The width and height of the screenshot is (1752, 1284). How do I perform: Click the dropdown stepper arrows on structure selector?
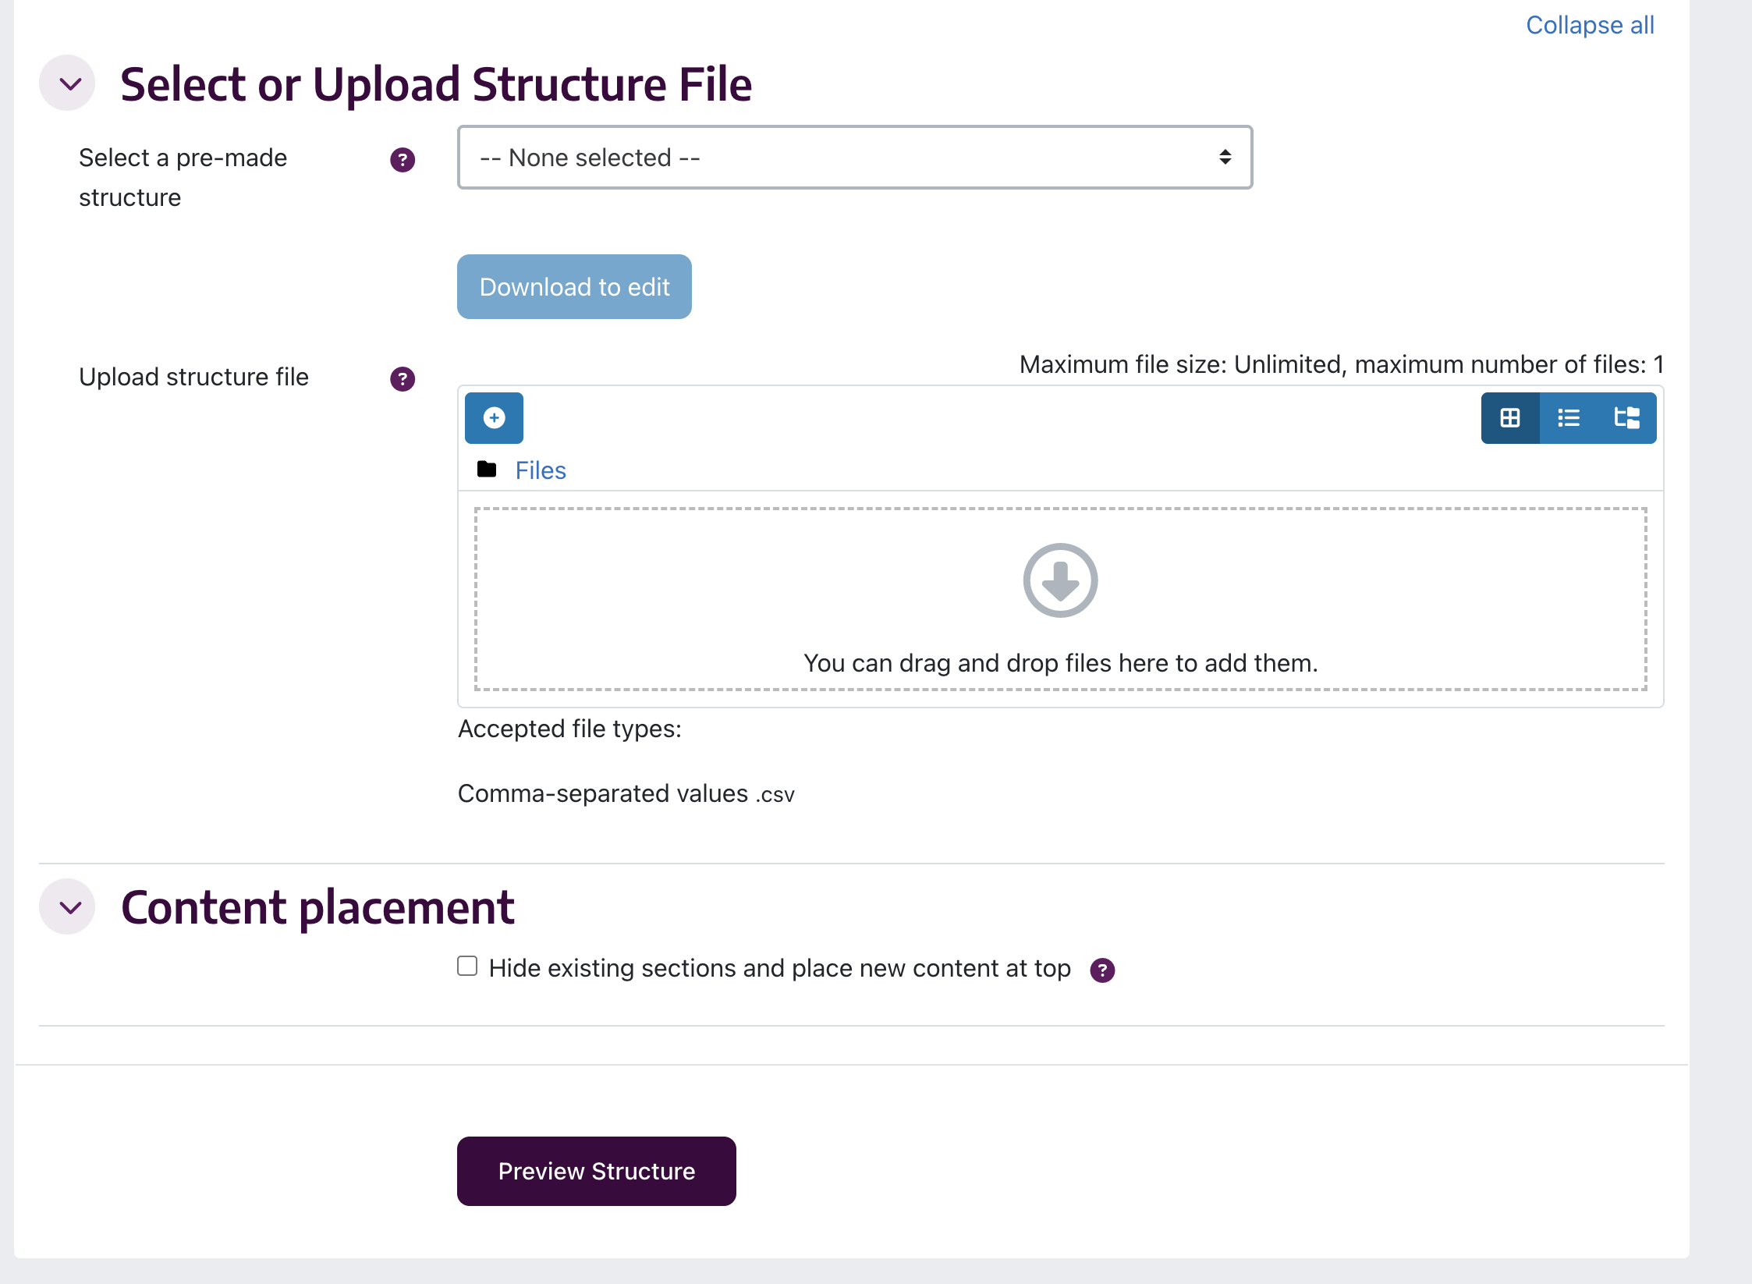point(1225,158)
